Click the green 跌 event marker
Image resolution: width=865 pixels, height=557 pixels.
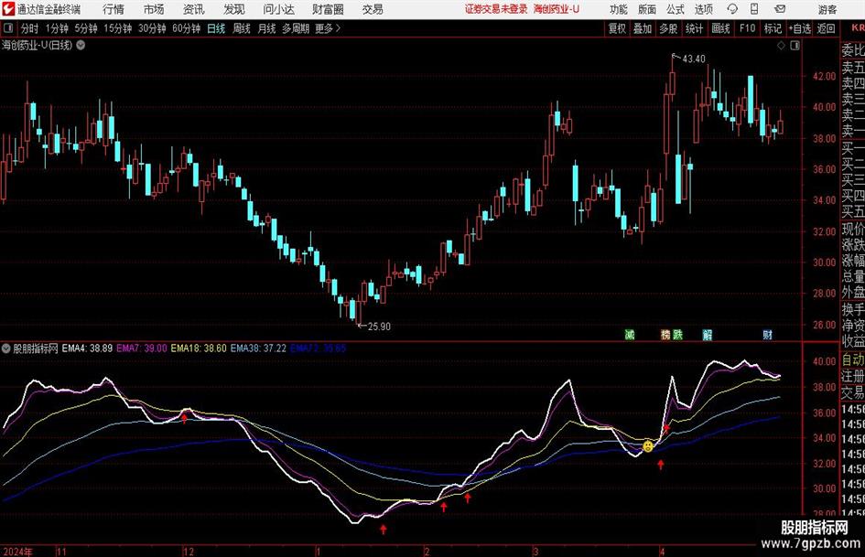677,334
